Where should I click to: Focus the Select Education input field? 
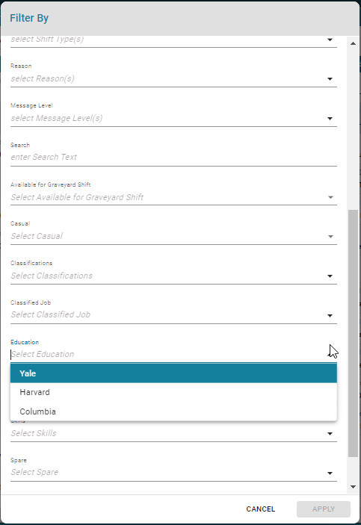(167, 354)
